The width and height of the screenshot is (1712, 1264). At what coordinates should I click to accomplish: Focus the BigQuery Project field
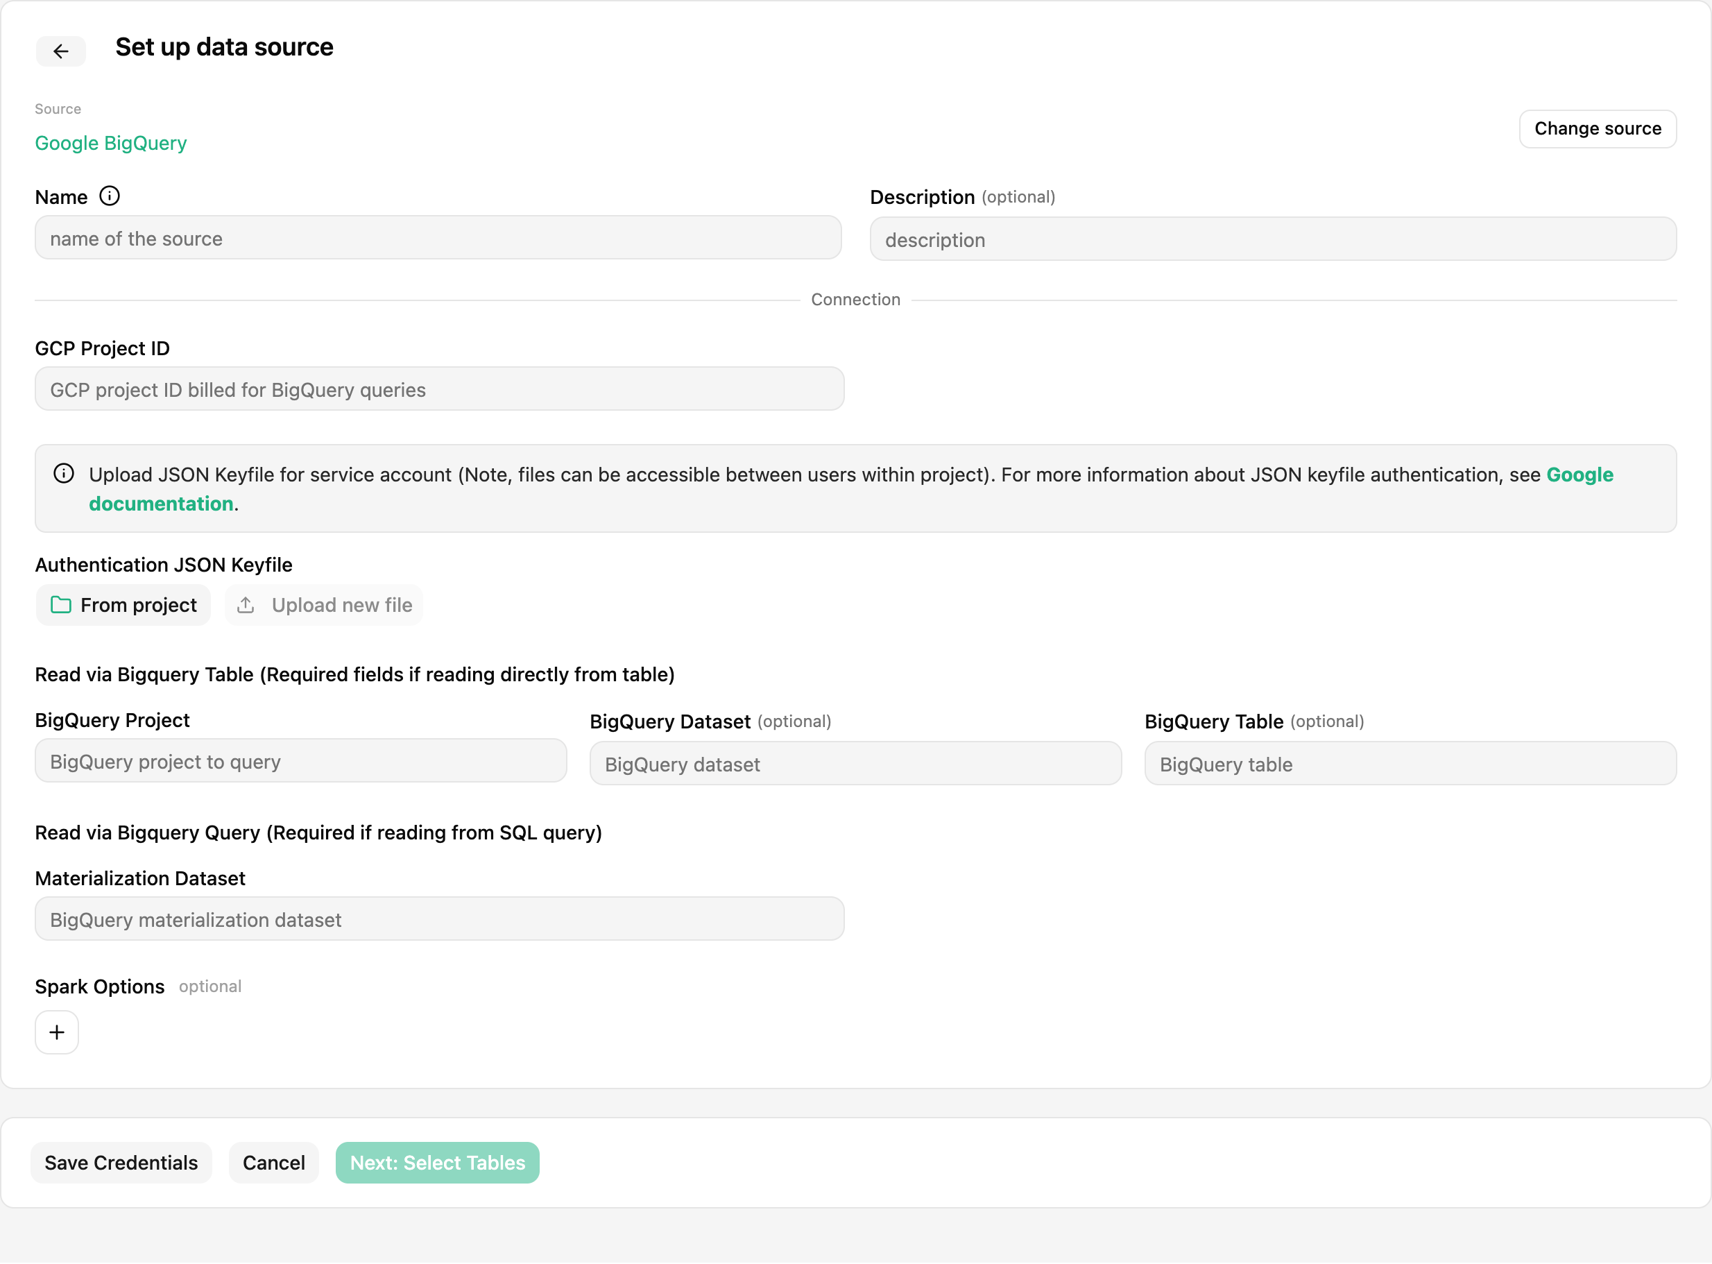[x=300, y=761]
